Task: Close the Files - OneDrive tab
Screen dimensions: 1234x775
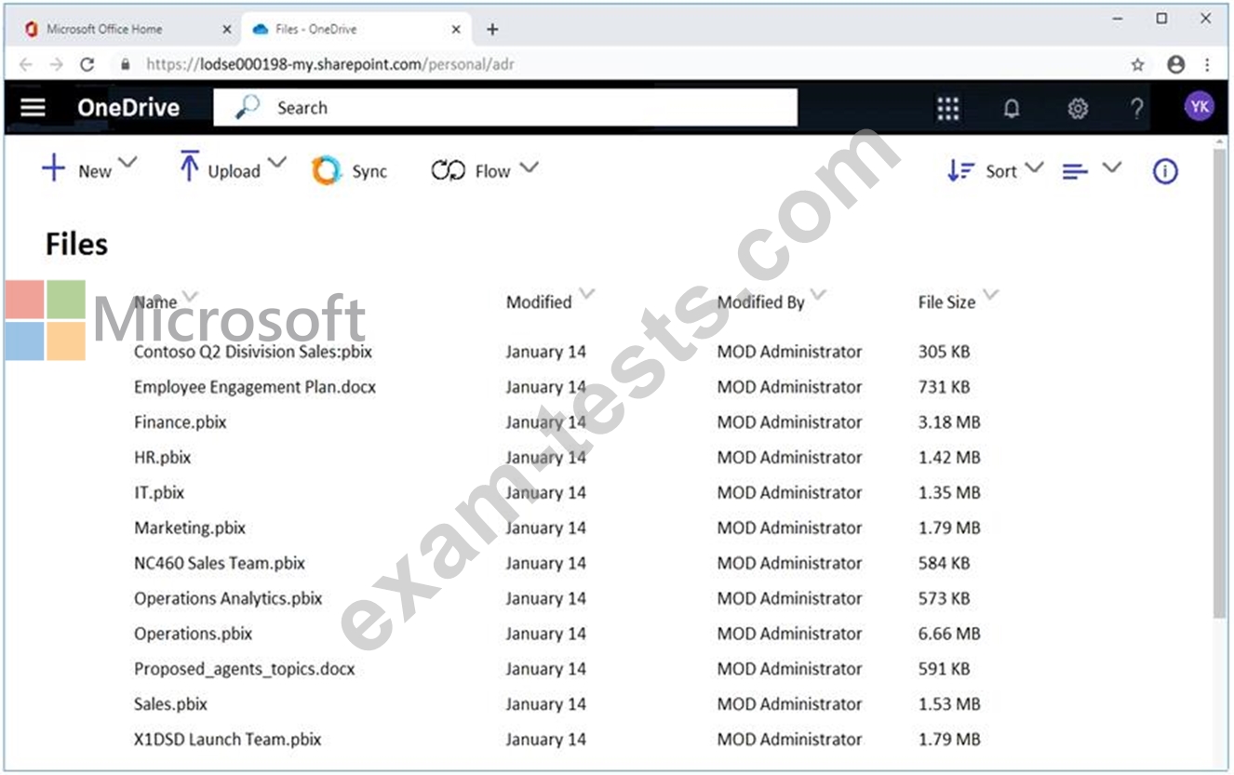Action: 456,30
